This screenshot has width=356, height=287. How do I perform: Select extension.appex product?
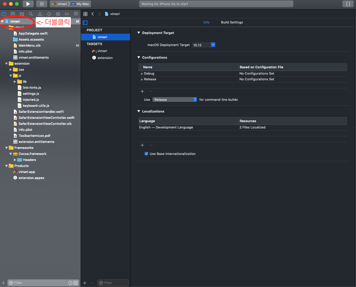[x=31, y=178]
